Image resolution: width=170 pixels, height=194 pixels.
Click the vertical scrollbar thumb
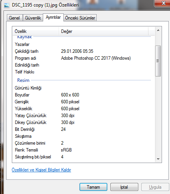[x=158, y=61]
